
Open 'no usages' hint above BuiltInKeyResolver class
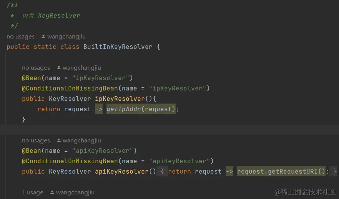point(20,37)
